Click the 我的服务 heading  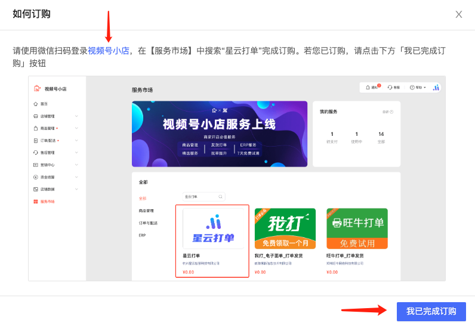point(329,111)
